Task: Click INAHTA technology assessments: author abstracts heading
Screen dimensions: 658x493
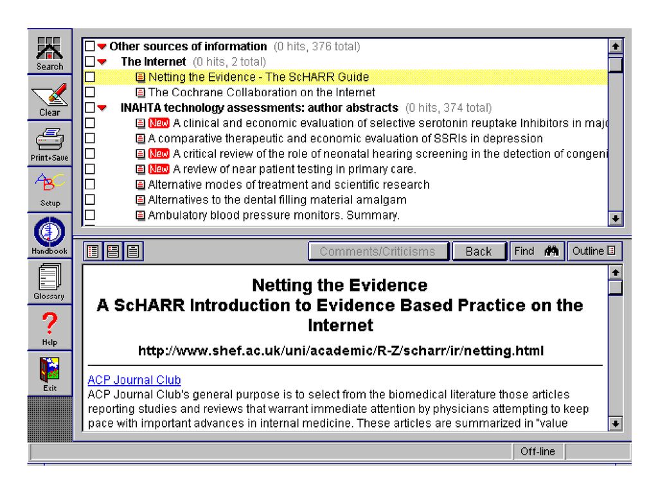Action: (x=260, y=108)
